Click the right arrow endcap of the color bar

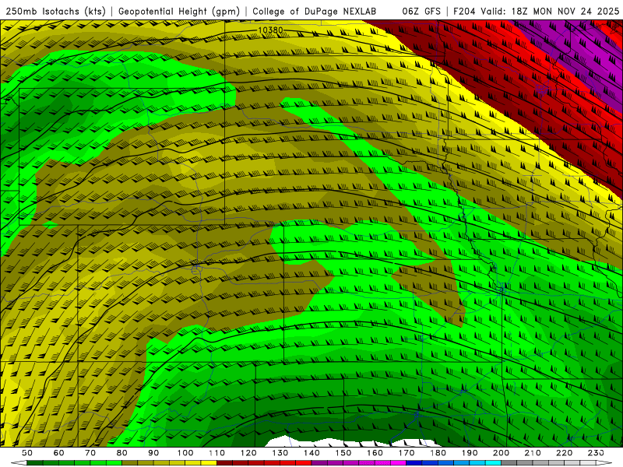[x=604, y=463]
